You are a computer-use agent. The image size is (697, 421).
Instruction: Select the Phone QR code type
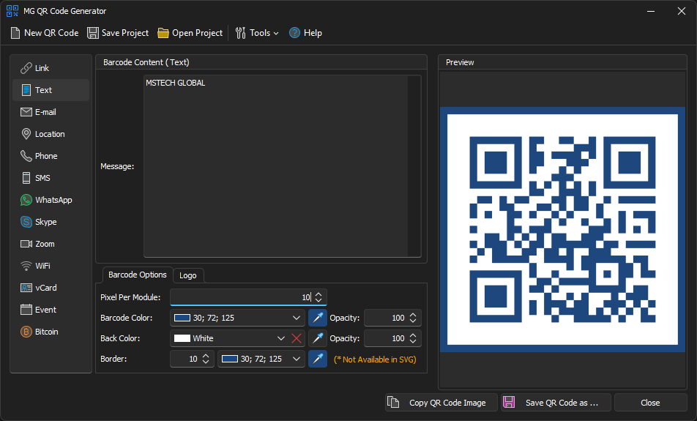click(x=51, y=156)
